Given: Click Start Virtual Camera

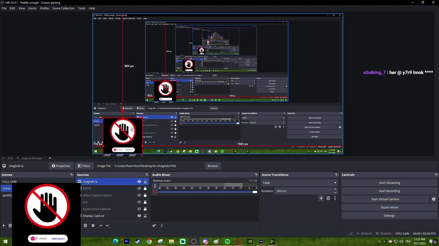Looking at the screenshot, I should tap(385, 199).
